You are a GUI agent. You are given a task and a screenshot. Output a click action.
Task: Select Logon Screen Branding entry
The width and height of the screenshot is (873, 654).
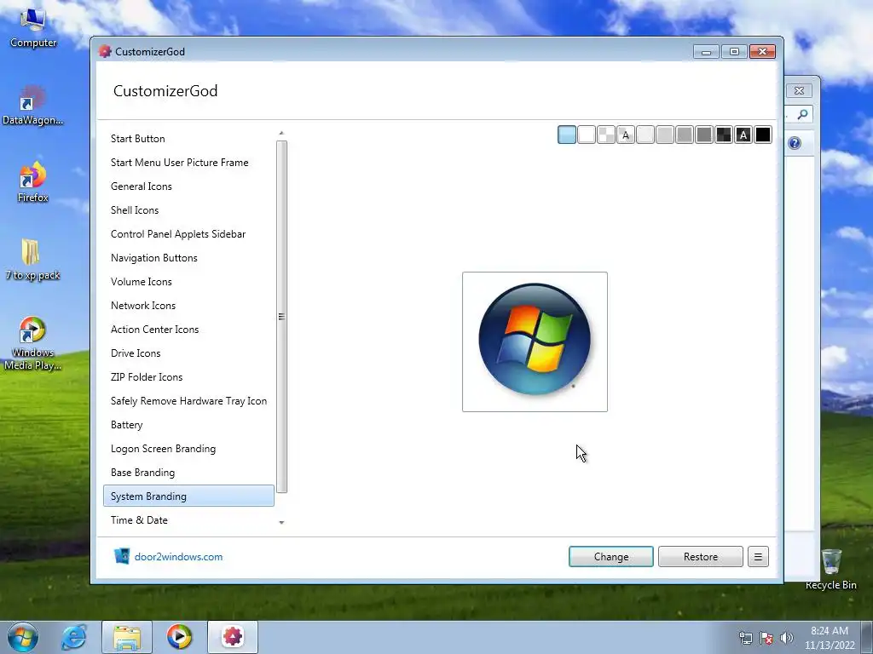188,450
